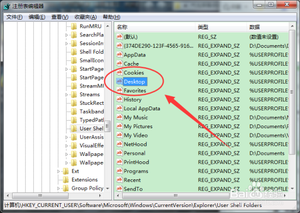
Task: Select the My Pictures value
Action: pos(138,126)
